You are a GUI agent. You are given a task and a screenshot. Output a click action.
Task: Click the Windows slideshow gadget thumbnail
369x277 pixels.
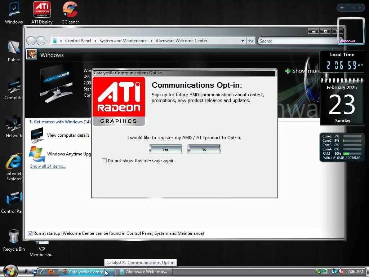click(351, 31)
